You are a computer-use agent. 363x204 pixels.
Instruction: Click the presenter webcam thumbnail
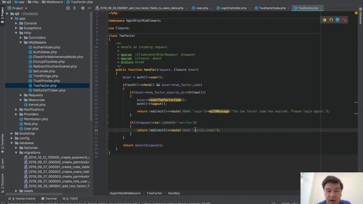click(332, 188)
